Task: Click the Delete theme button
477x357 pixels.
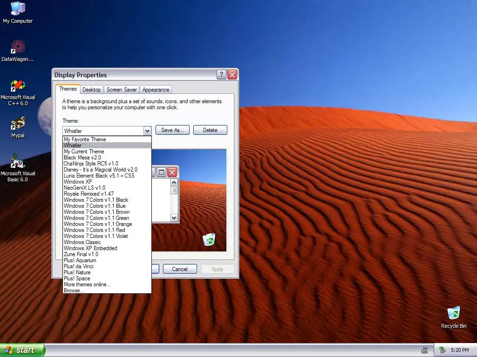Action: (x=210, y=130)
